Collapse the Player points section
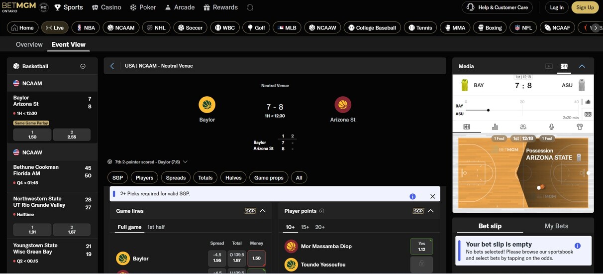 coord(431,211)
